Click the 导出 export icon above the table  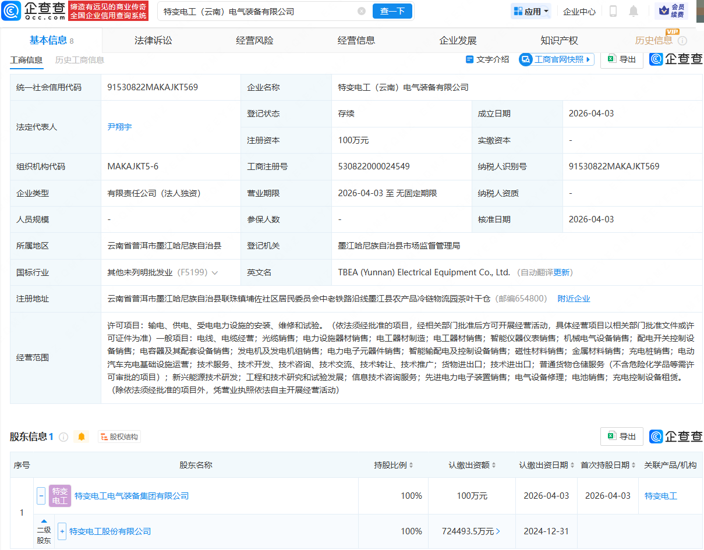[x=621, y=59]
